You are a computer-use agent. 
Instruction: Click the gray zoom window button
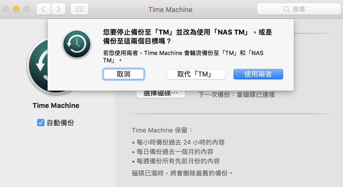(x=27, y=9)
